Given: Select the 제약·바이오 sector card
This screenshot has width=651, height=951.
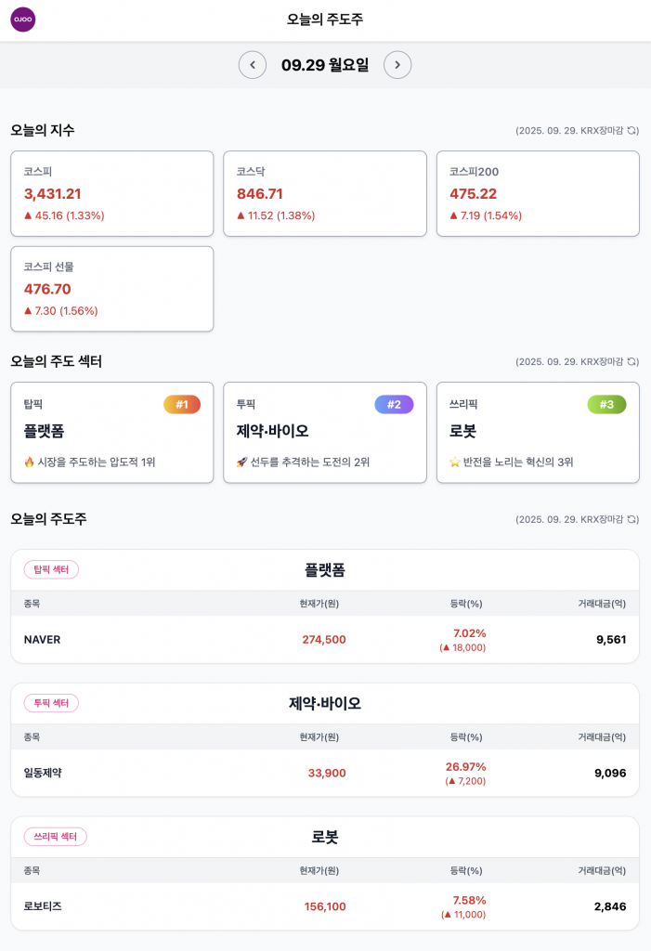Looking at the screenshot, I should click(325, 433).
